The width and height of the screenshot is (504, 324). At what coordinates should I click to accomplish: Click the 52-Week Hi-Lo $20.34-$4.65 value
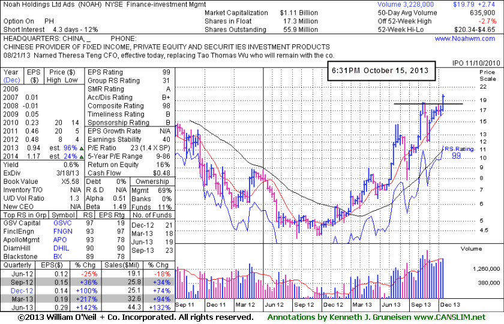(475, 29)
